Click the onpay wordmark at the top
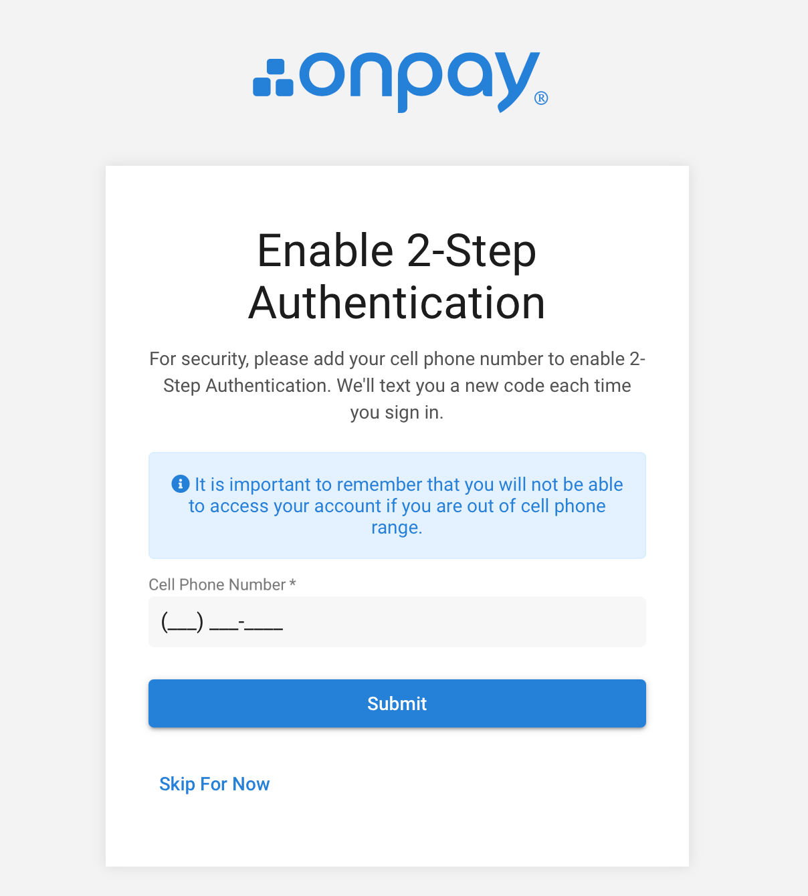The image size is (808, 896). tap(419, 81)
